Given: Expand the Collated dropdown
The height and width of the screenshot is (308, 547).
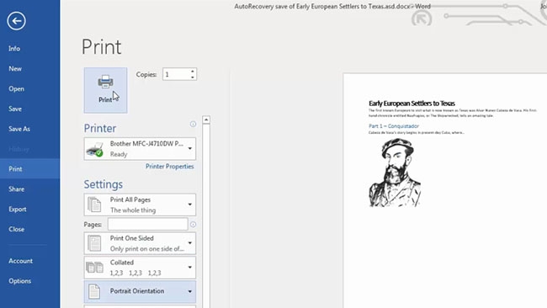Looking at the screenshot, I should (140, 268).
